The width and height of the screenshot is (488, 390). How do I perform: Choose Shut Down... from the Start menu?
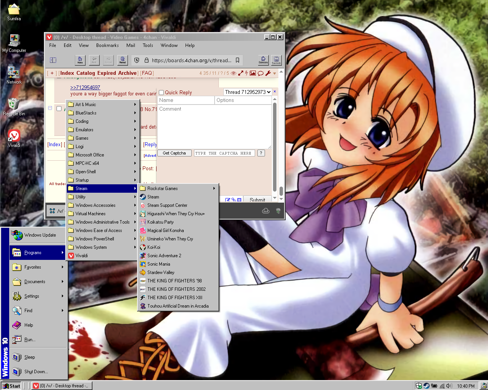pos(38,372)
